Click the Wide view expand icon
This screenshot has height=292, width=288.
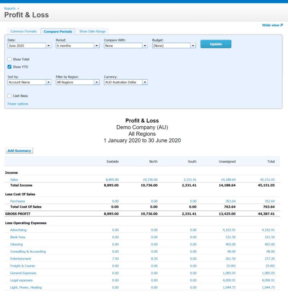click(x=282, y=25)
